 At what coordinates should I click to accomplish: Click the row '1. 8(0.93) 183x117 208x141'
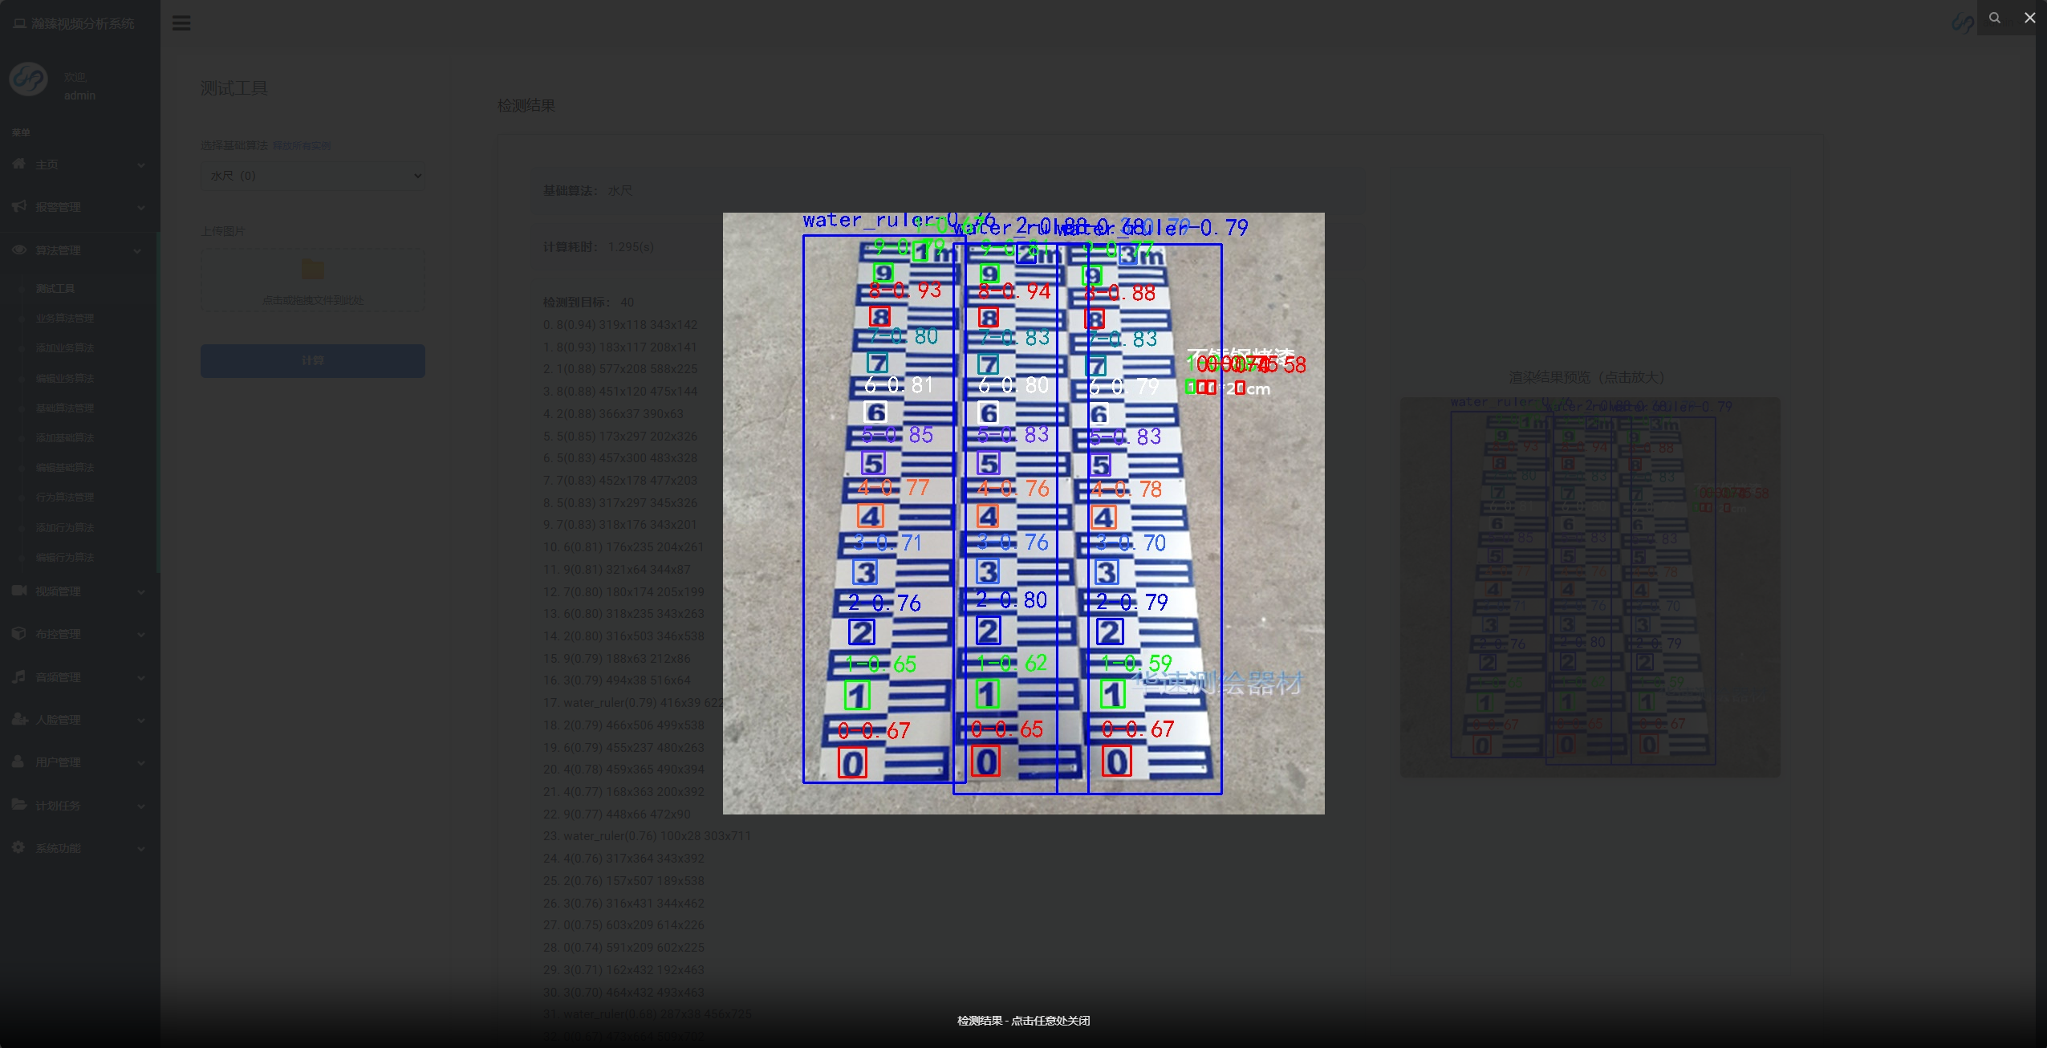[620, 347]
